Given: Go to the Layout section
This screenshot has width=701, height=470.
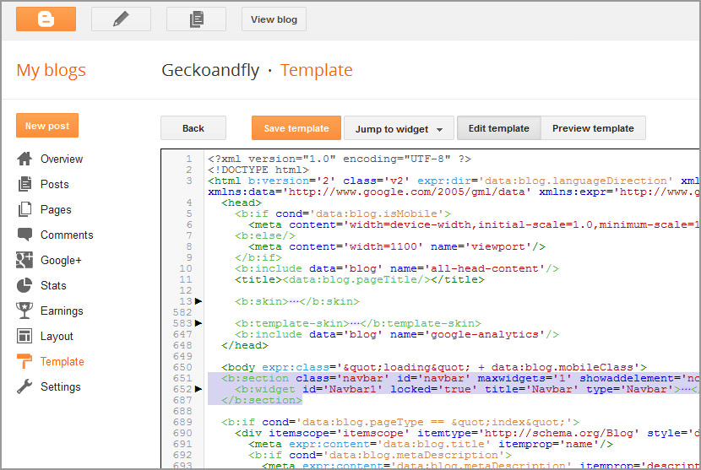Looking at the screenshot, I should tap(57, 337).
